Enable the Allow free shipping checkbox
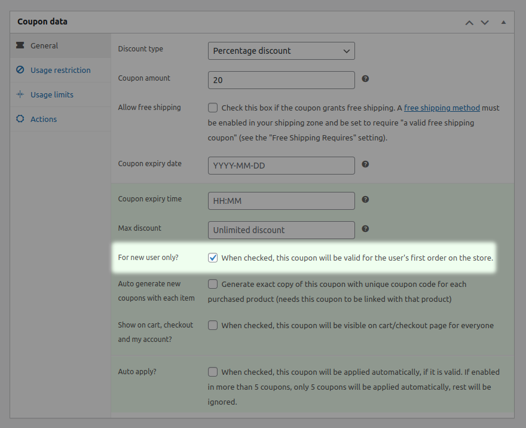This screenshot has height=428, width=526. click(x=213, y=108)
